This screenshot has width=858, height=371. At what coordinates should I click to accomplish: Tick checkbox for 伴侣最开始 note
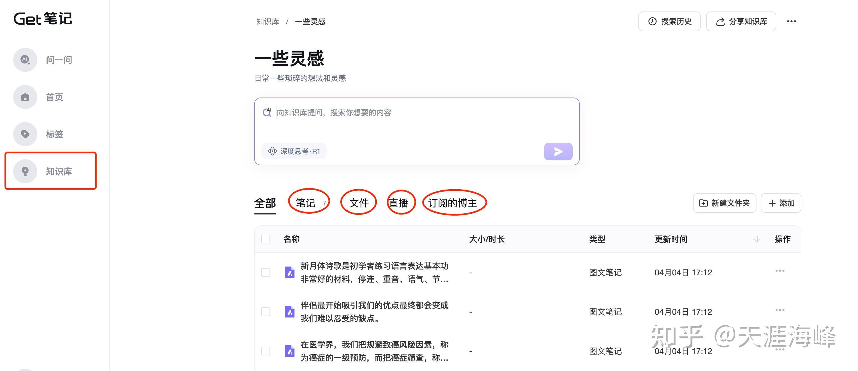click(x=265, y=311)
